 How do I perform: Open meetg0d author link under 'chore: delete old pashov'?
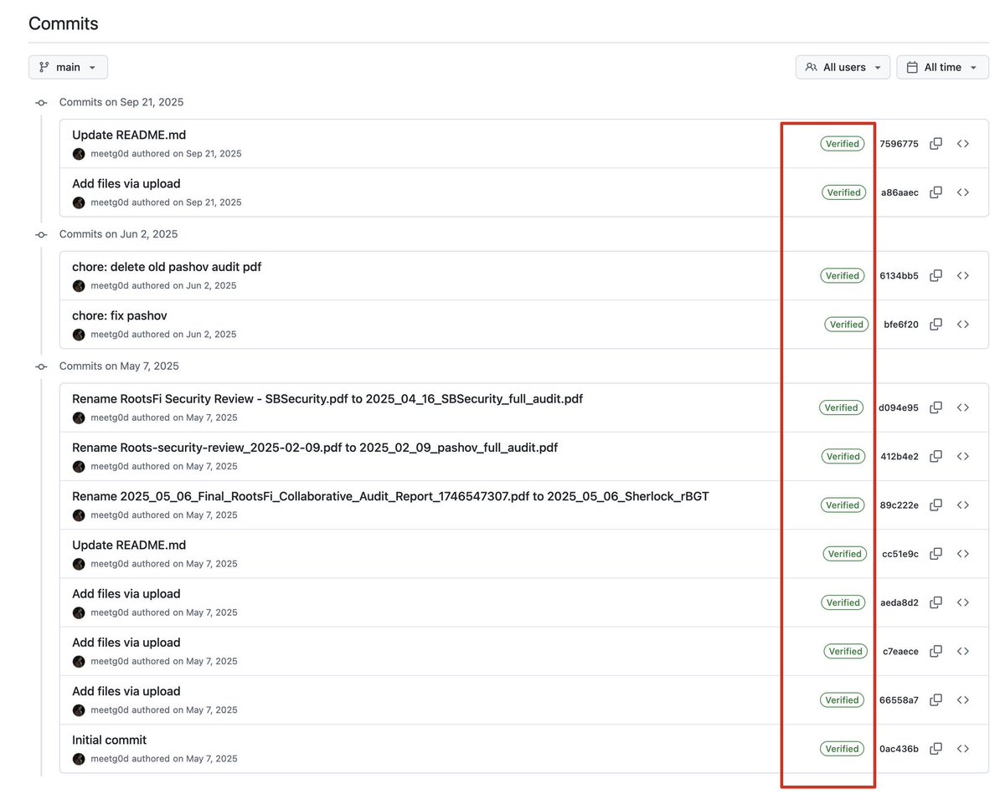click(110, 285)
